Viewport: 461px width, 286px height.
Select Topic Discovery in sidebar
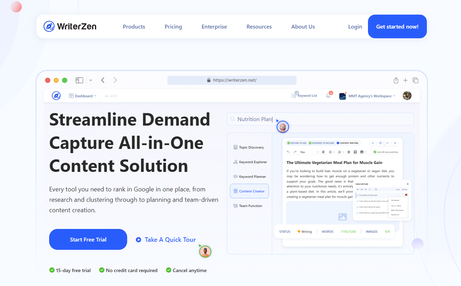point(249,148)
